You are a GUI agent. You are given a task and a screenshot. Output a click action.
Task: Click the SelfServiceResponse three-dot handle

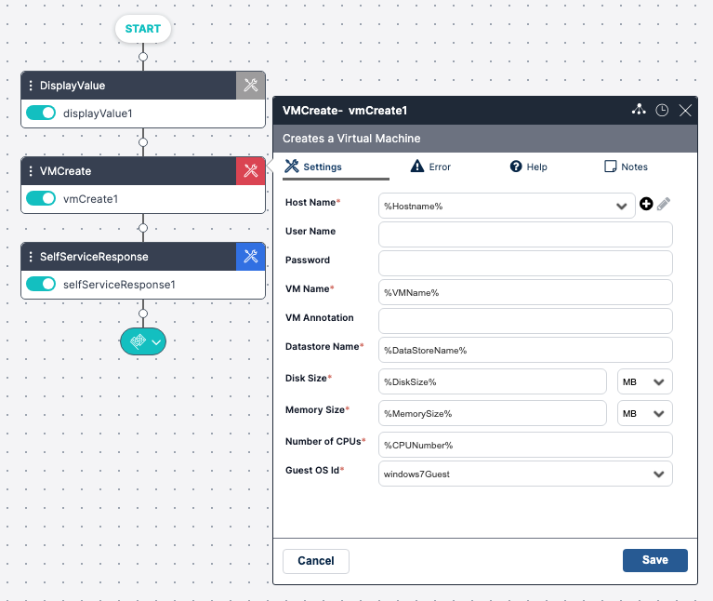point(31,256)
